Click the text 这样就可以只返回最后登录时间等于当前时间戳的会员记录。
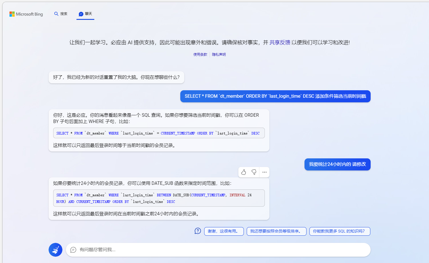This screenshot has width=429, height=263. [115, 145]
